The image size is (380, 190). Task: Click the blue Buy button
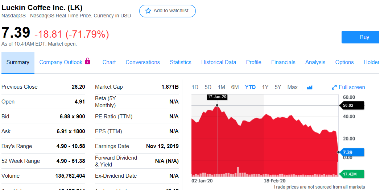point(361,37)
